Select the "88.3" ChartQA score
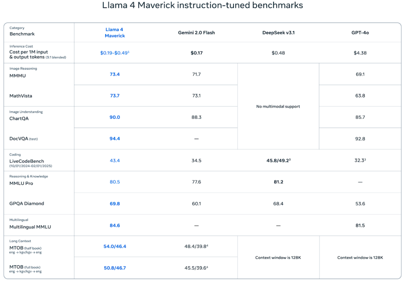Screen dimensions: 404x281 196,117
